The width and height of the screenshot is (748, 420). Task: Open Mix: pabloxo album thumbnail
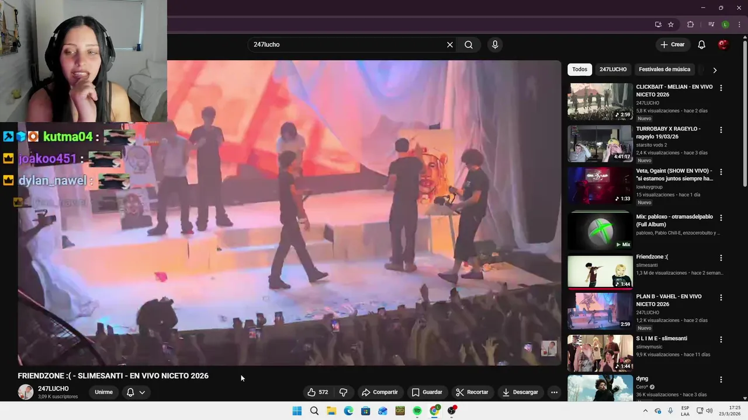[600, 231]
